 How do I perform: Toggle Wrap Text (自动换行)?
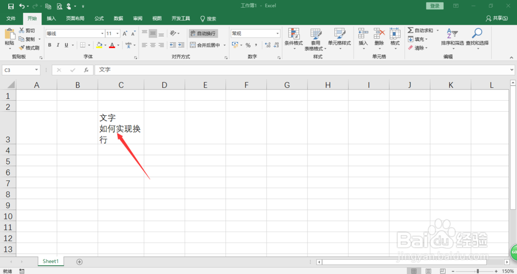(x=203, y=33)
